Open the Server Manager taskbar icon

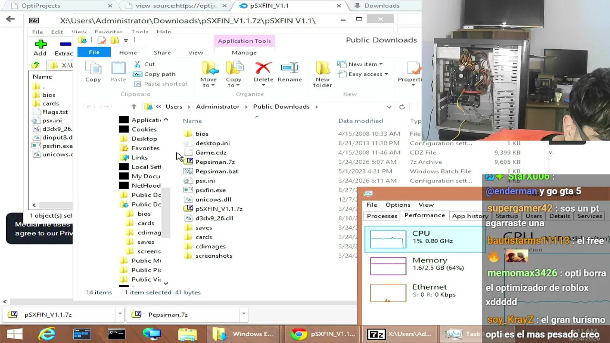point(81,334)
